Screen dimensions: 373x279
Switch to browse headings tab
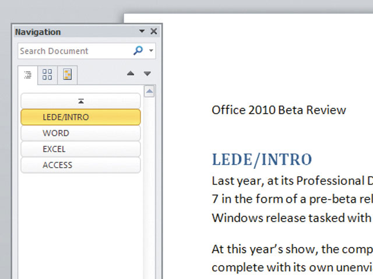point(28,75)
